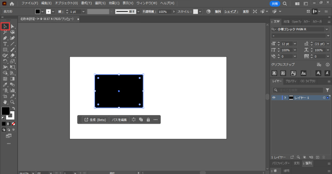Open the ファイル(F) menu
Image resolution: width=332 pixels, height=174 pixels.
tap(29, 3)
